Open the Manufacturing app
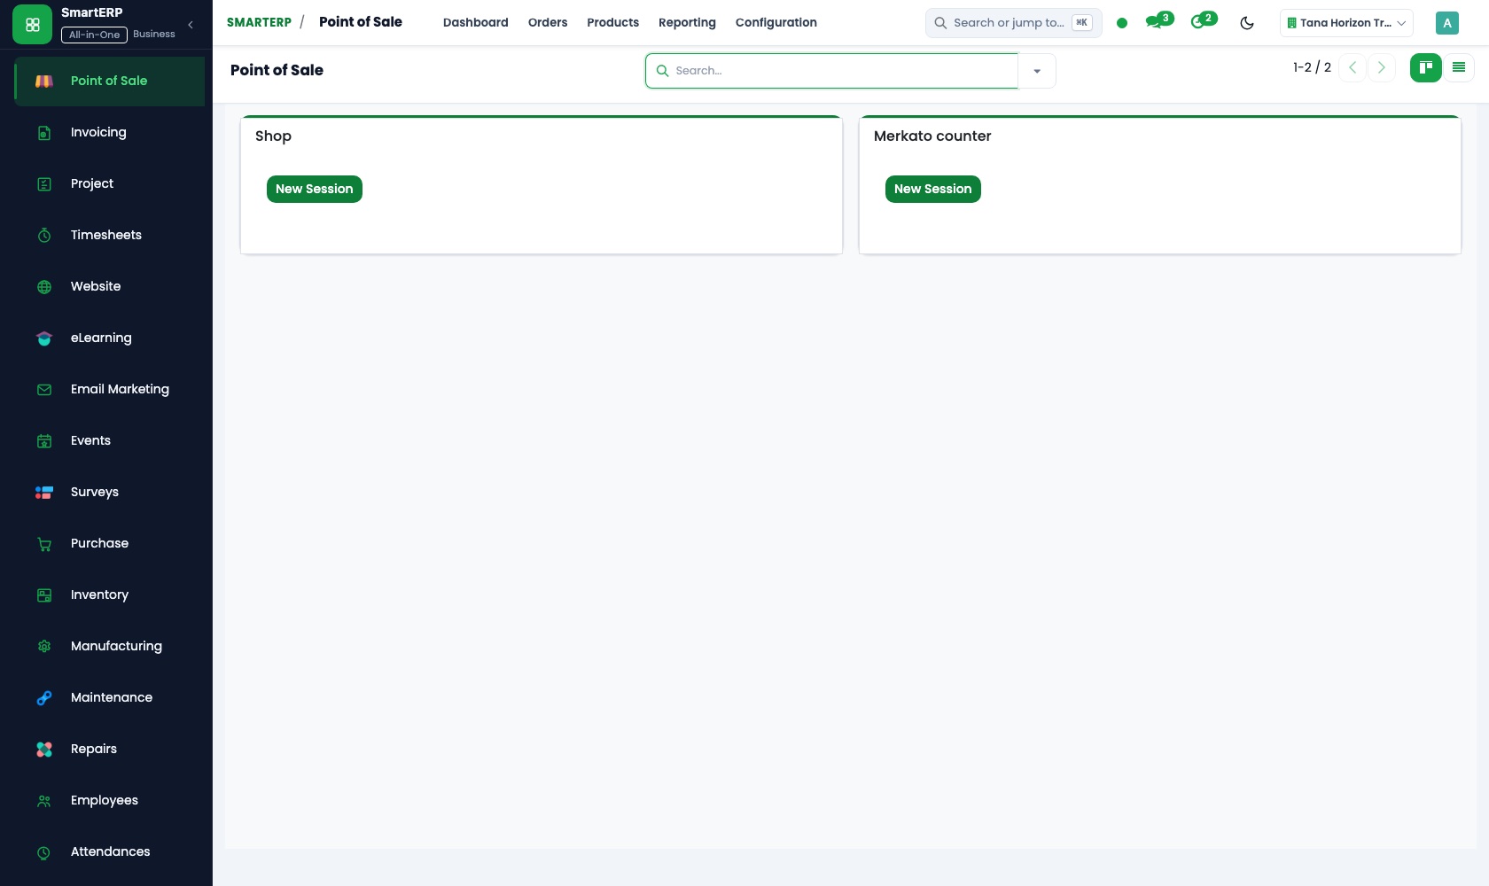This screenshot has width=1489, height=886. point(110,646)
